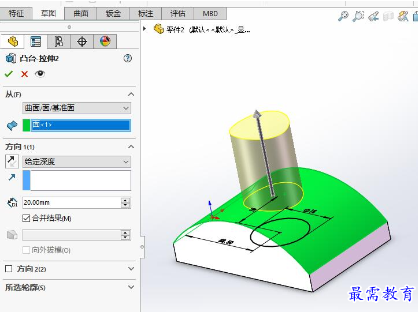Switch to the 草图 ribbon tab
The image size is (419, 312).
[x=49, y=13]
